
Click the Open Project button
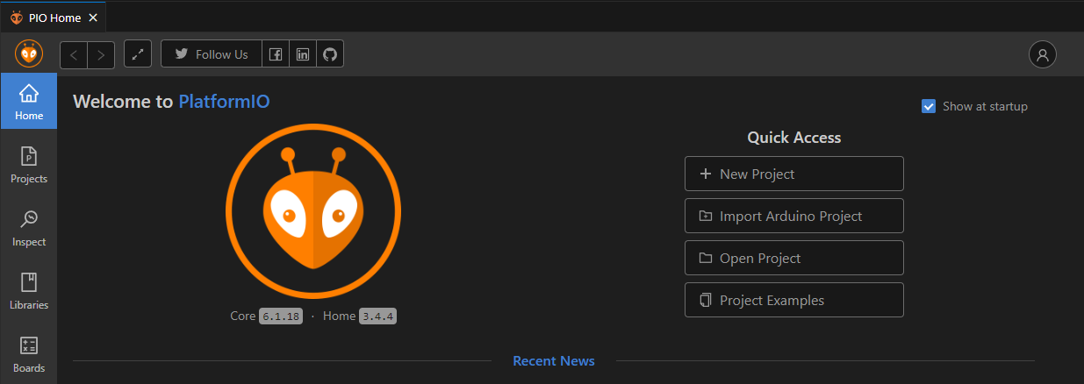(x=794, y=258)
